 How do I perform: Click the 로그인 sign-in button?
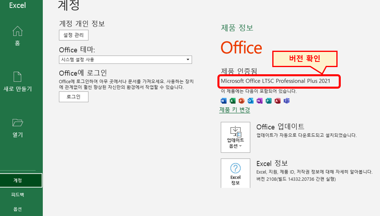[x=74, y=97]
